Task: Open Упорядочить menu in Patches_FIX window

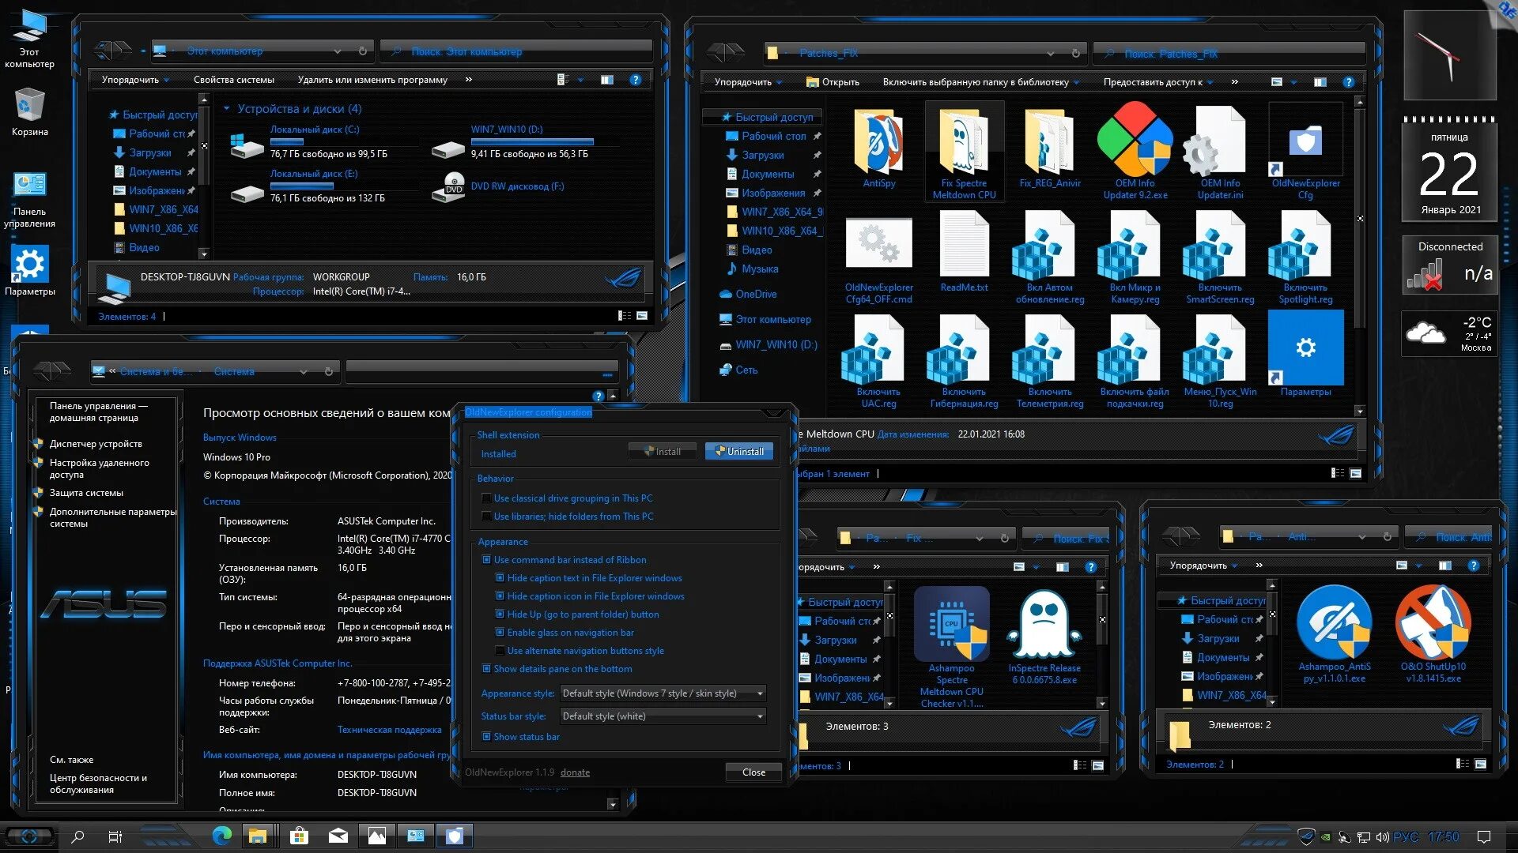Action: pyautogui.click(x=748, y=82)
